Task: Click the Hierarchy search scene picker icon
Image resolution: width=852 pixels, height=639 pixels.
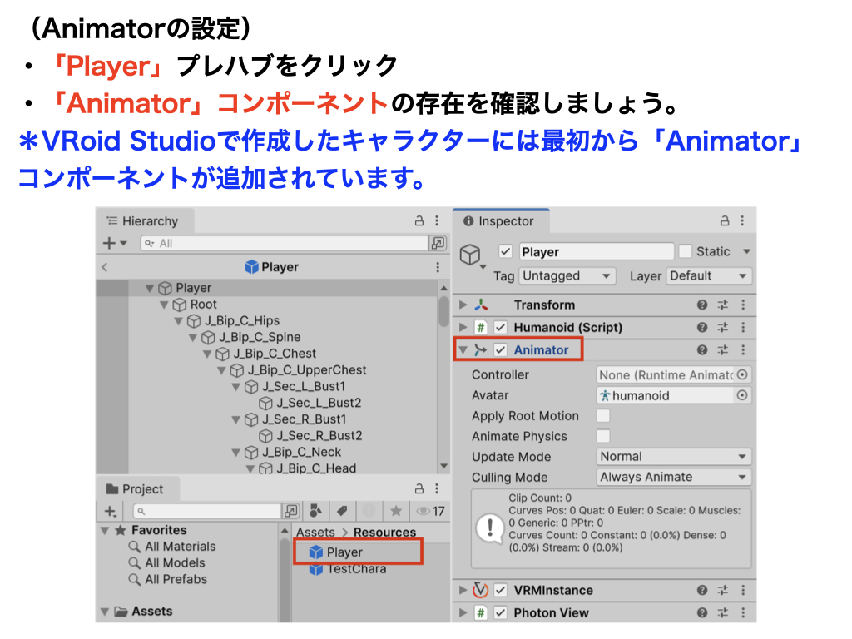Action: click(438, 243)
